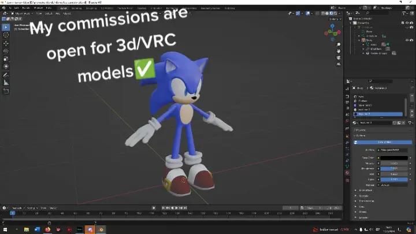Click the pan view hand icon

pyautogui.click(x=339, y=51)
